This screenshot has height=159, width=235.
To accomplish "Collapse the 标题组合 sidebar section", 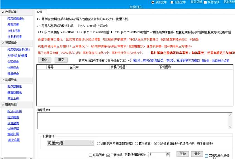I will [3, 43].
